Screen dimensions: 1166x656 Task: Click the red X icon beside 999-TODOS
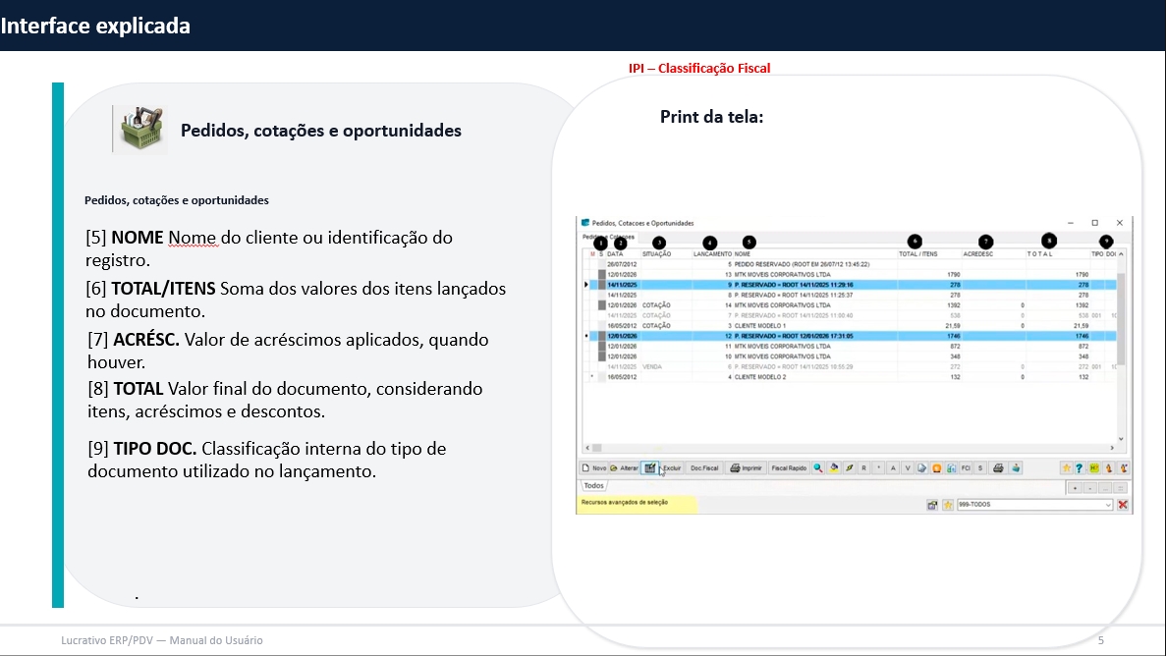(1123, 505)
